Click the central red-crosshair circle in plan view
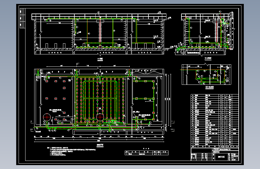This screenshot has width=260, height=169. 100,117
